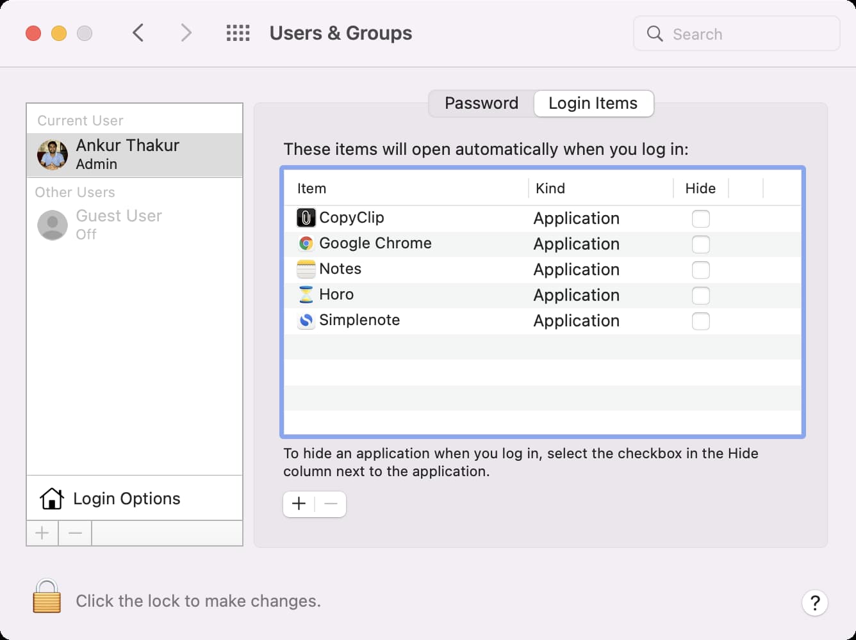This screenshot has height=640, width=856.
Task: Click the Horo hourglass icon
Action: pyautogui.click(x=306, y=295)
